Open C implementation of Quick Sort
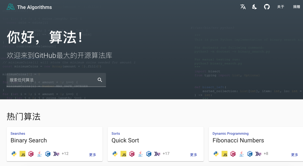303x166 pixels. [149, 154]
